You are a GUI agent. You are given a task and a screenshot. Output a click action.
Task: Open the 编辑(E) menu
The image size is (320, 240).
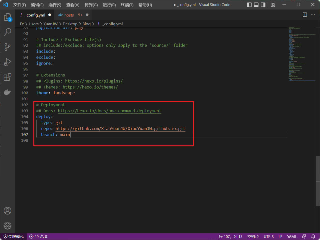37,5
